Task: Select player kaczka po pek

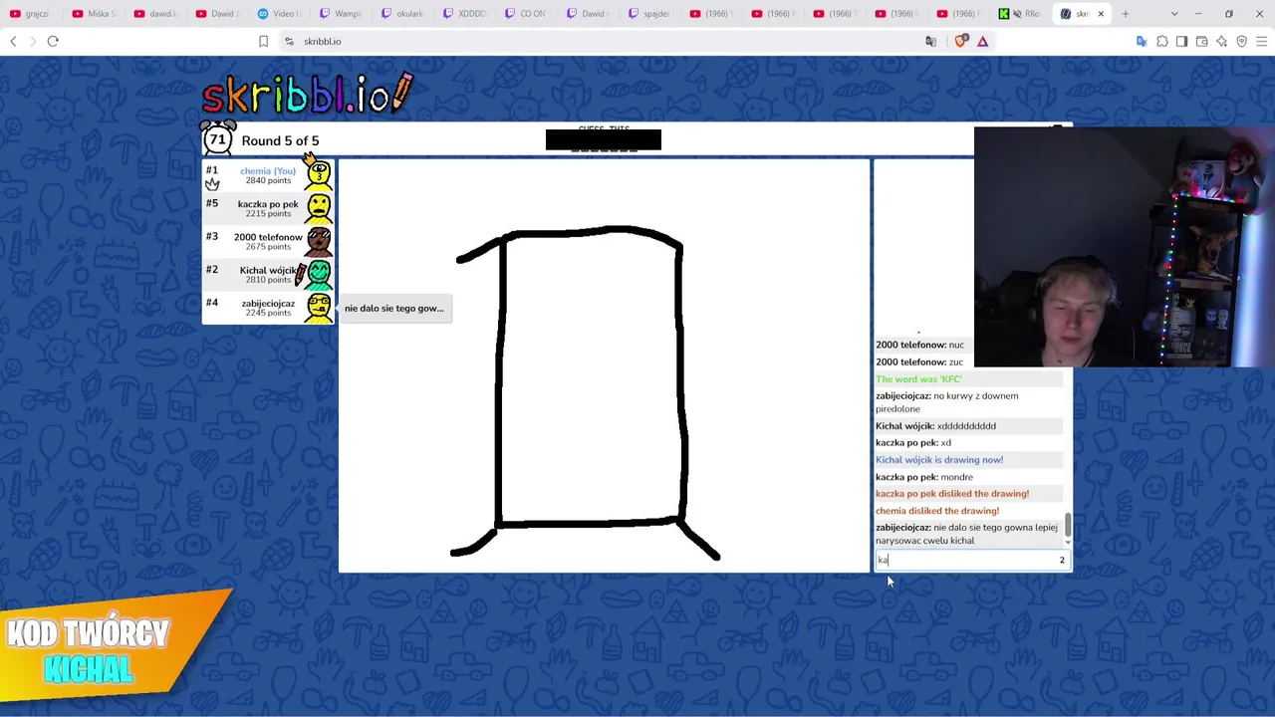Action: click(268, 208)
